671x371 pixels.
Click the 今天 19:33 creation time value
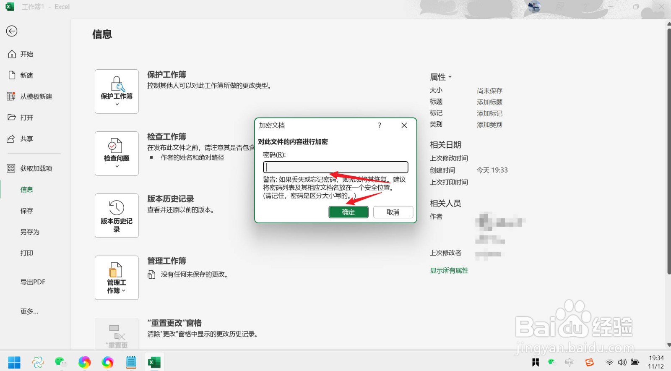coord(492,170)
